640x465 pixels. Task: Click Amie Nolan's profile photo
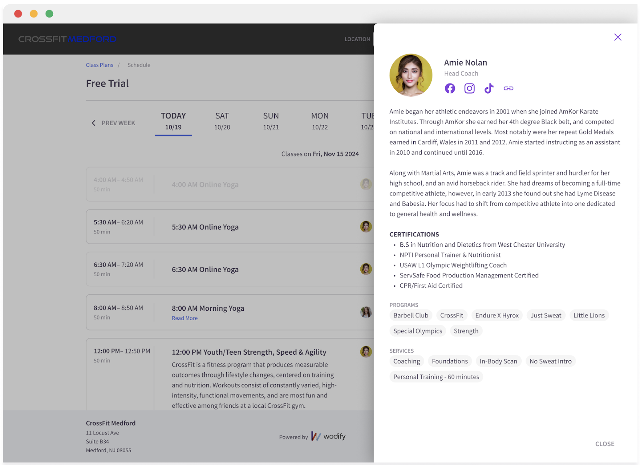tap(411, 75)
